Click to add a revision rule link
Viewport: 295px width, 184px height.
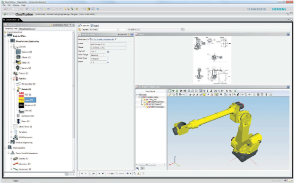click(103, 40)
